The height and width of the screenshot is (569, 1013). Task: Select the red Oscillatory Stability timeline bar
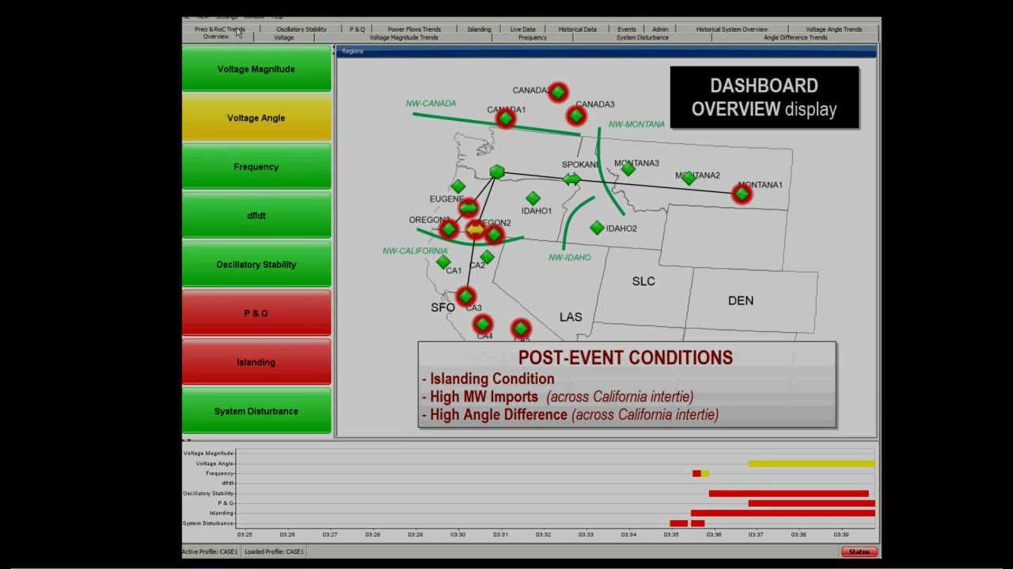point(788,493)
